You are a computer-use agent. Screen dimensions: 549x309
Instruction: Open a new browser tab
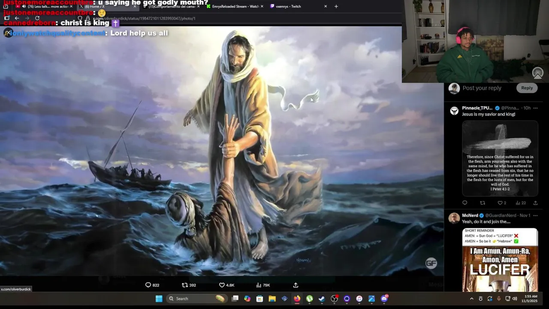pyautogui.click(x=336, y=6)
